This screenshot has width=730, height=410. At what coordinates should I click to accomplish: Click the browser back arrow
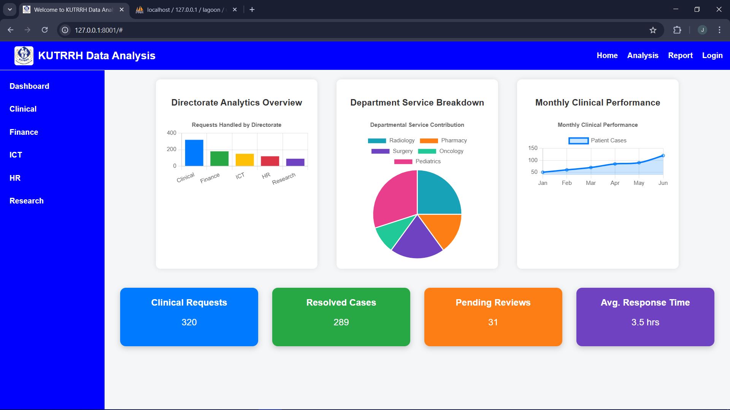tap(11, 30)
